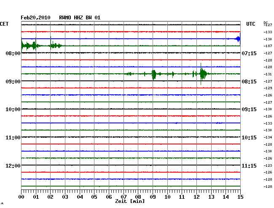Click the CET timezone label
The height and width of the screenshot is (208, 274).
(x=4, y=24)
